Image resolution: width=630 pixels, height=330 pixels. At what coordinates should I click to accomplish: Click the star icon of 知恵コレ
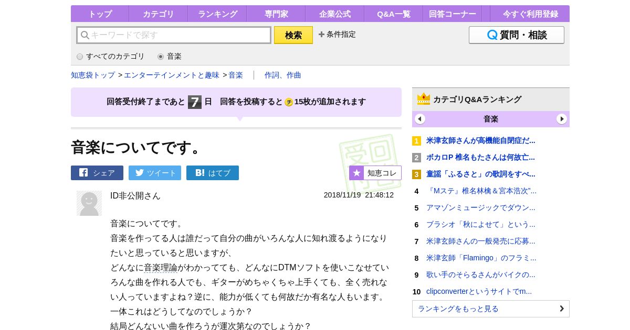356,173
